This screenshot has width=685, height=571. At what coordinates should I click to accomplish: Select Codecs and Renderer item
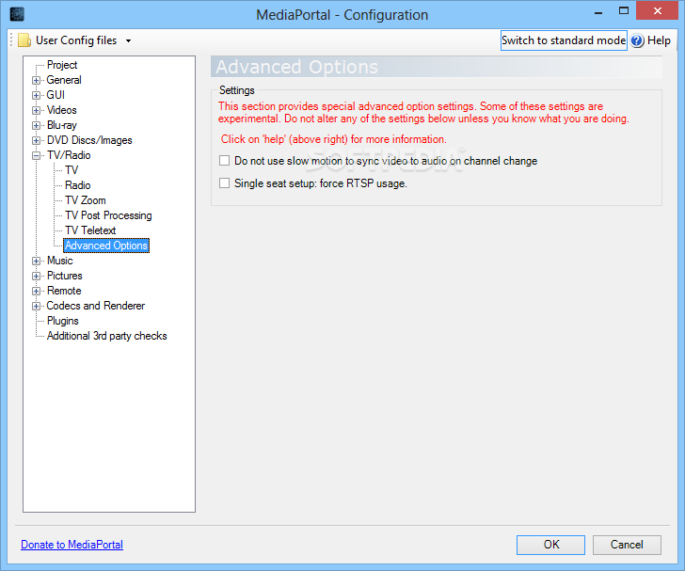pyautogui.click(x=96, y=306)
